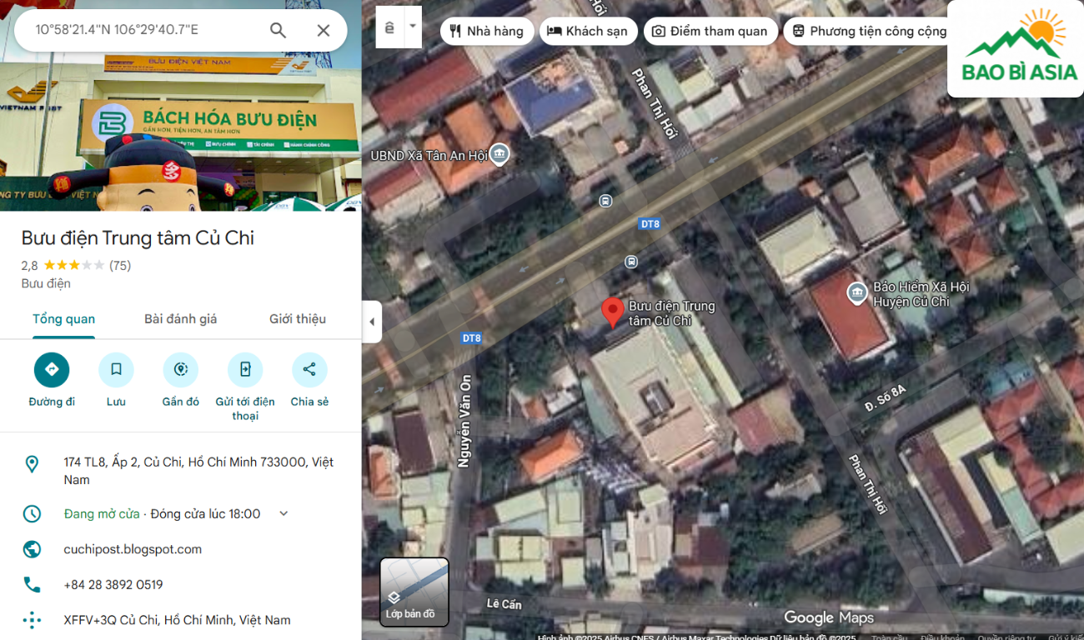Expand opening hours chevron
1084x640 pixels.
(x=284, y=514)
